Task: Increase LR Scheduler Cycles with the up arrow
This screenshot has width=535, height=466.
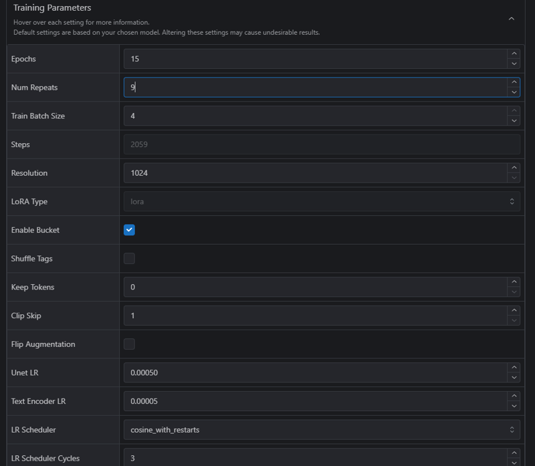Action: (x=514, y=453)
